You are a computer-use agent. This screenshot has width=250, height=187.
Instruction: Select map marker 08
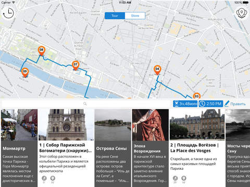click(x=42, y=51)
